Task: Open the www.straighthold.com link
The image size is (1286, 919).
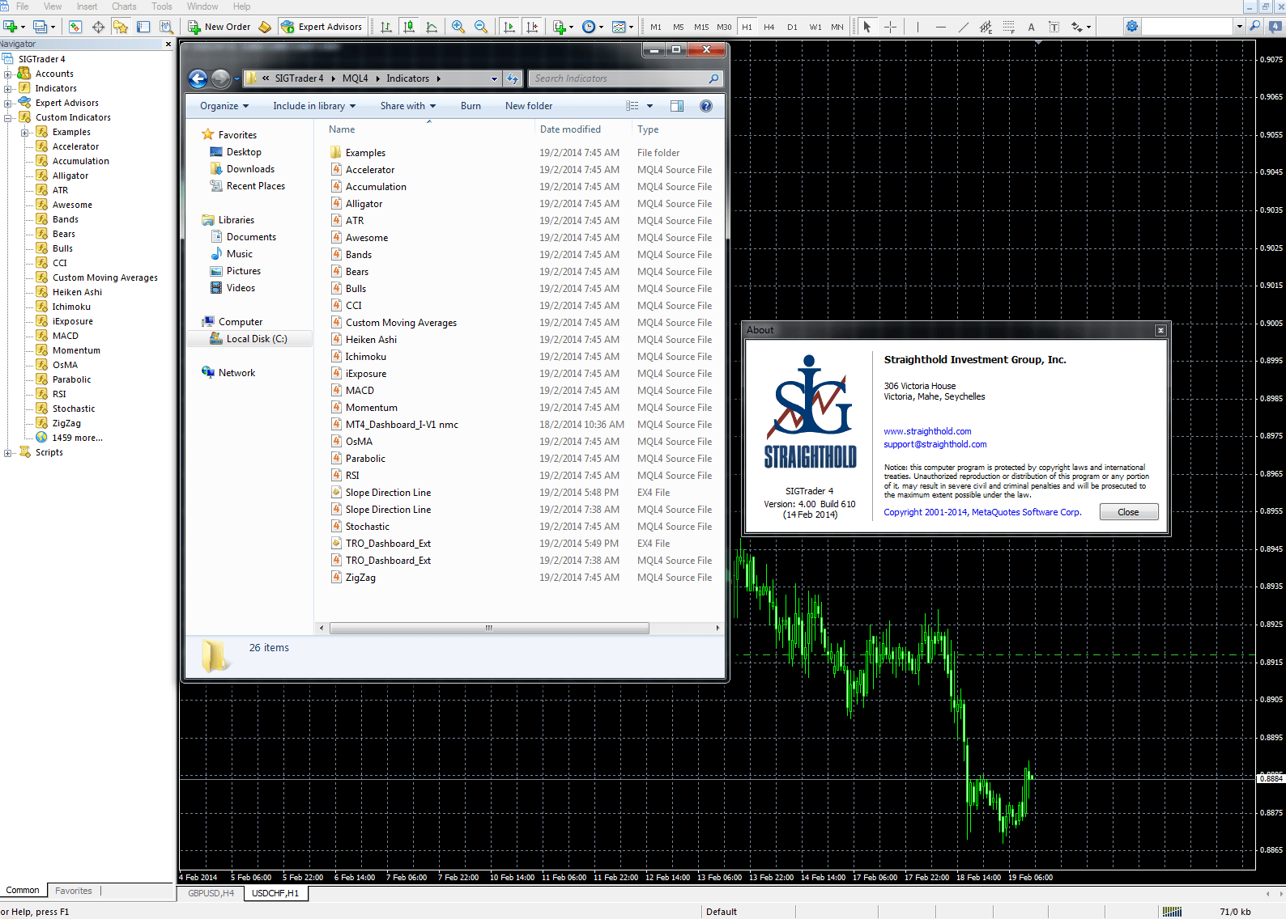Action: (927, 431)
